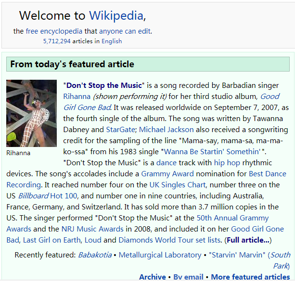This screenshot has width=295, height=281.
Task: Click the Metallurgical Laboratory link
Action: (160, 255)
